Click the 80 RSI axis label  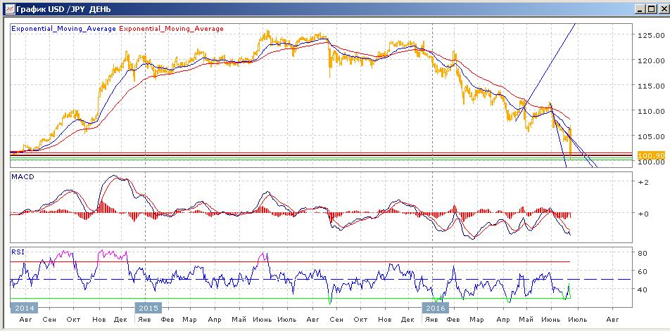[643, 253]
